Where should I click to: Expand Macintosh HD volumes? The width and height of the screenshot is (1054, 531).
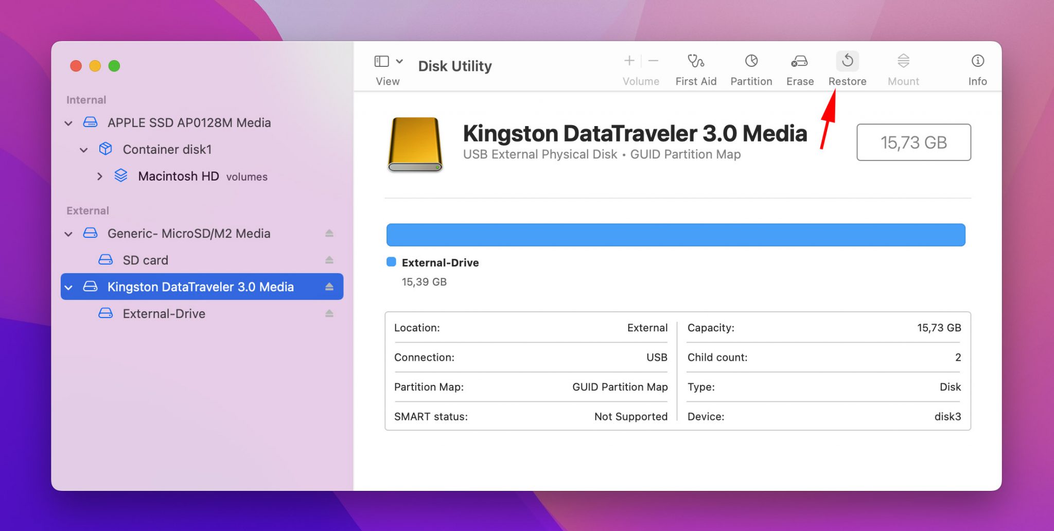(99, 176)
